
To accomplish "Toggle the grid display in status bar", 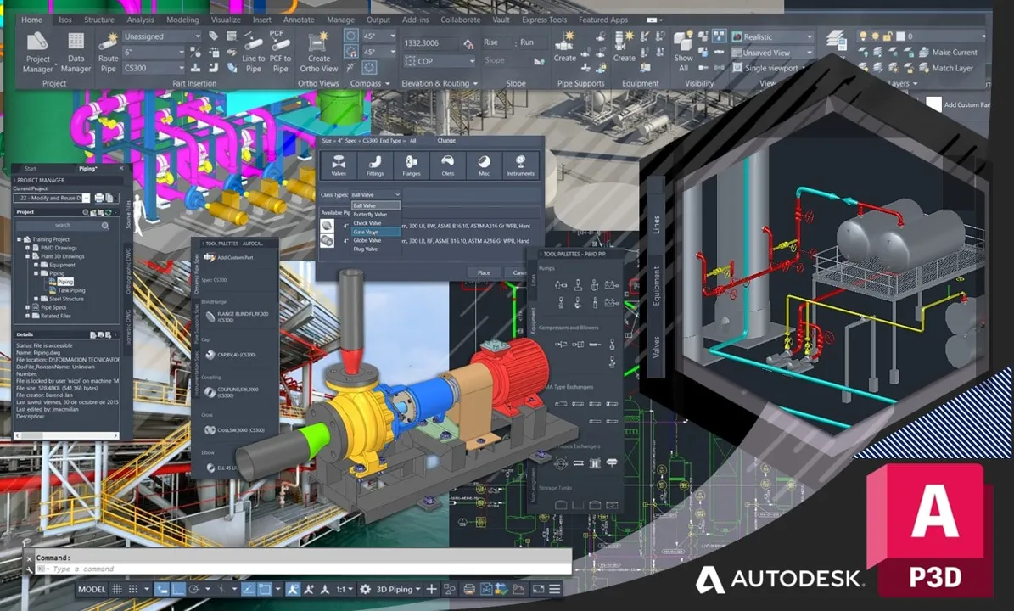I will [117, 589].
